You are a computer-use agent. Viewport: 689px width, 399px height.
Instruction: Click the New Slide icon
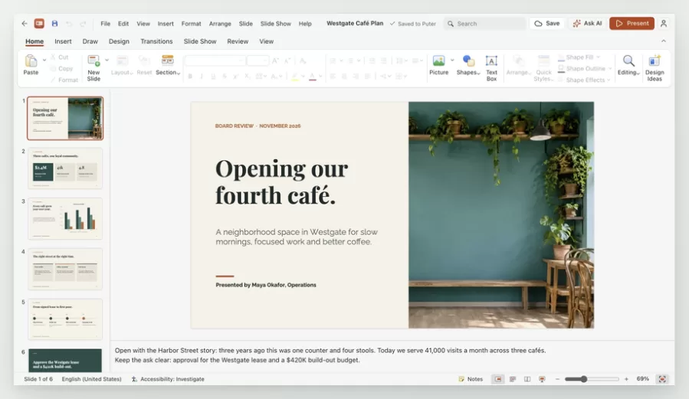pos(94,61)
